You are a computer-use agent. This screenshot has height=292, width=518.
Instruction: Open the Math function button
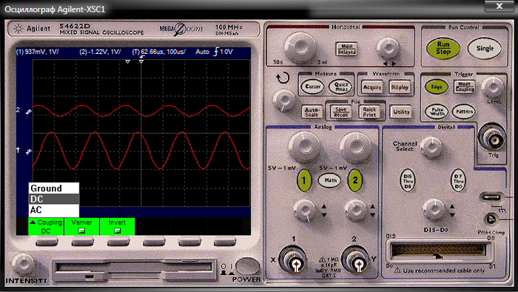(x=330, y=180)
